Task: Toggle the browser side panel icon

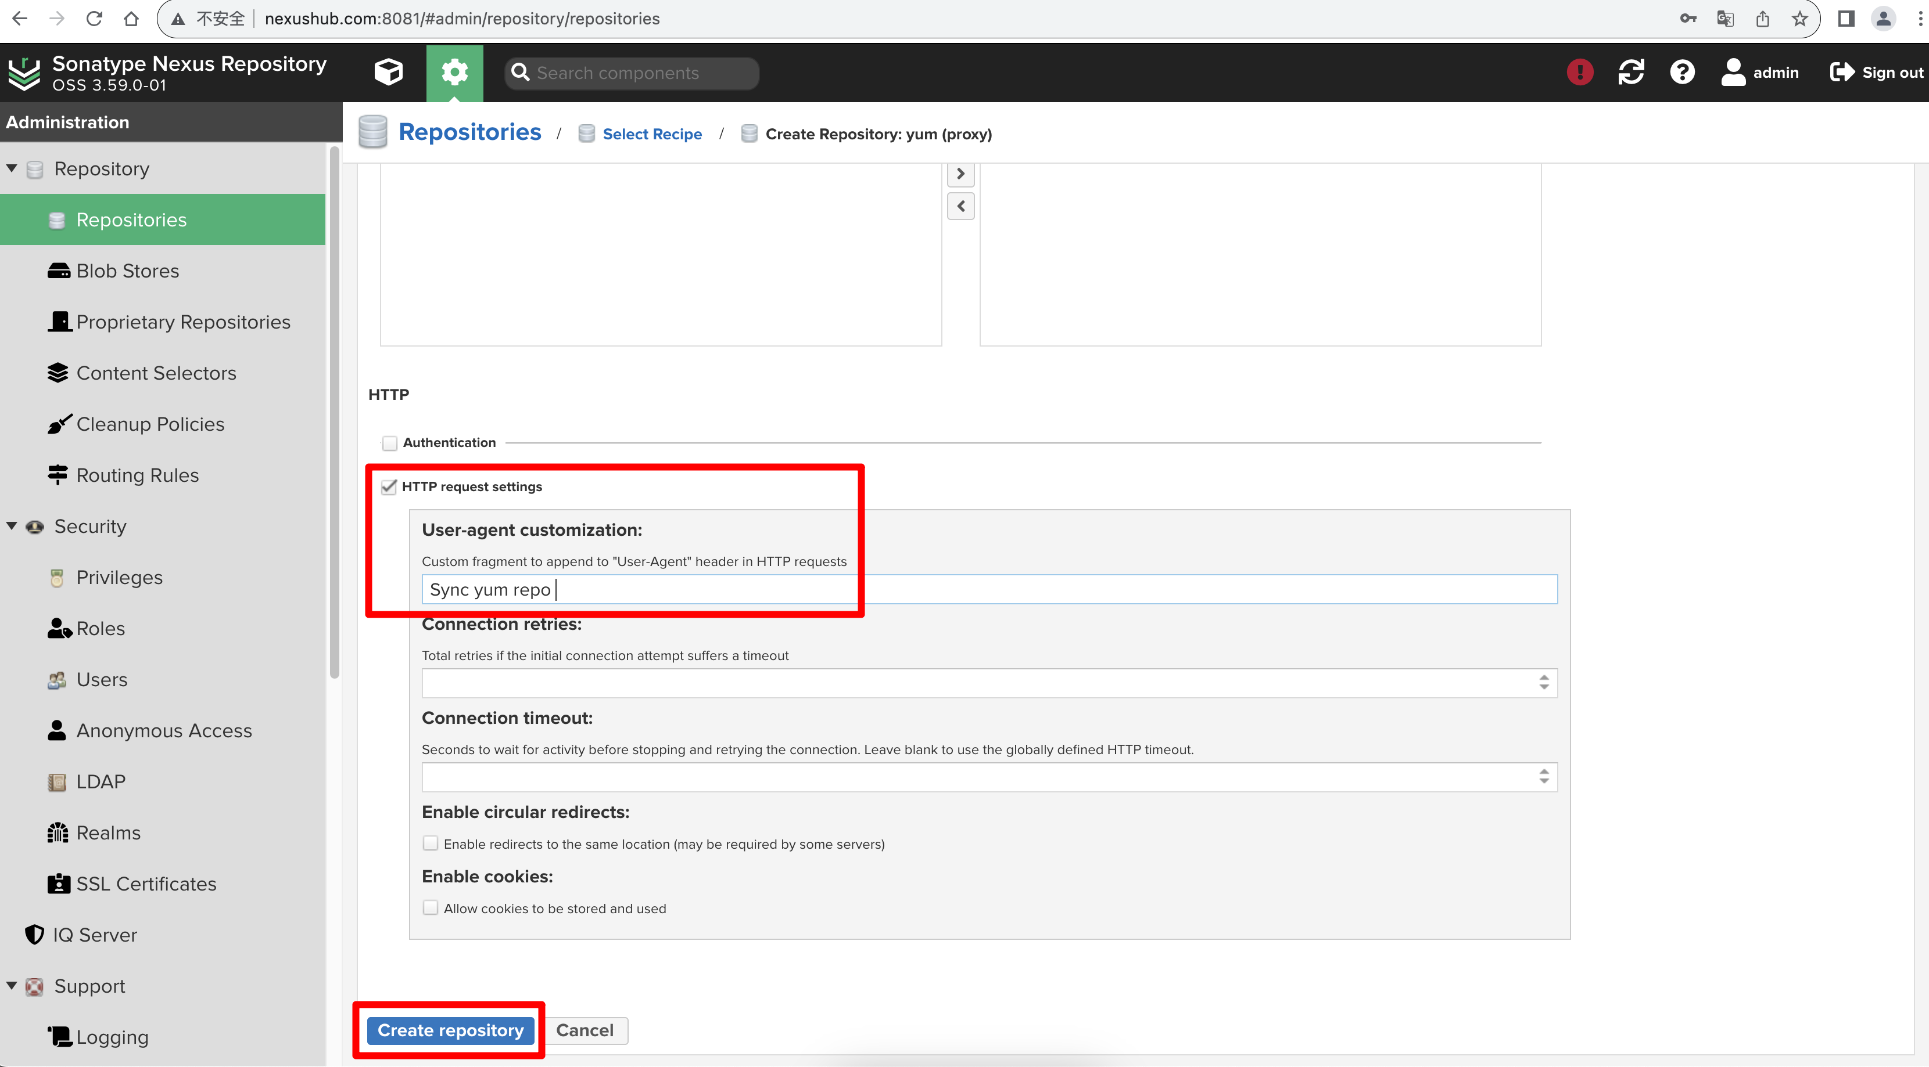Action: (1846, 19)
